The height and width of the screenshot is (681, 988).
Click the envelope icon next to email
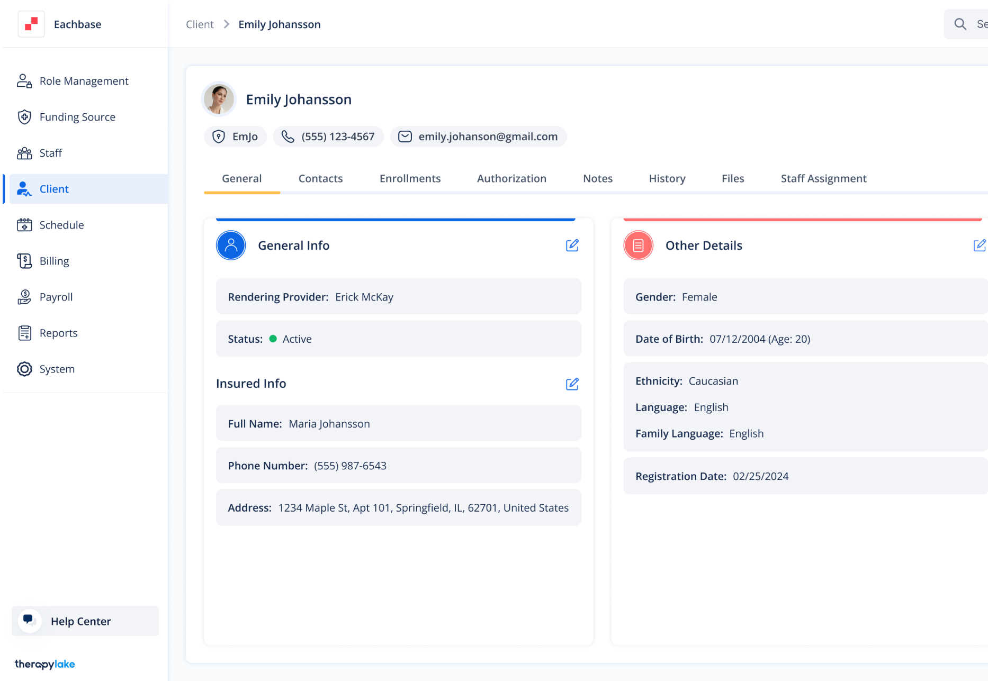point(405,137)
